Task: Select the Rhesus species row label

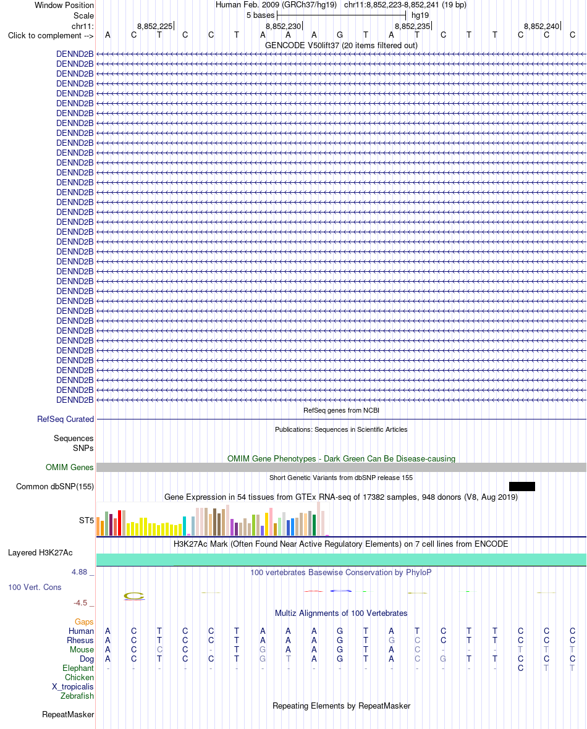Action: pos(80,640)
